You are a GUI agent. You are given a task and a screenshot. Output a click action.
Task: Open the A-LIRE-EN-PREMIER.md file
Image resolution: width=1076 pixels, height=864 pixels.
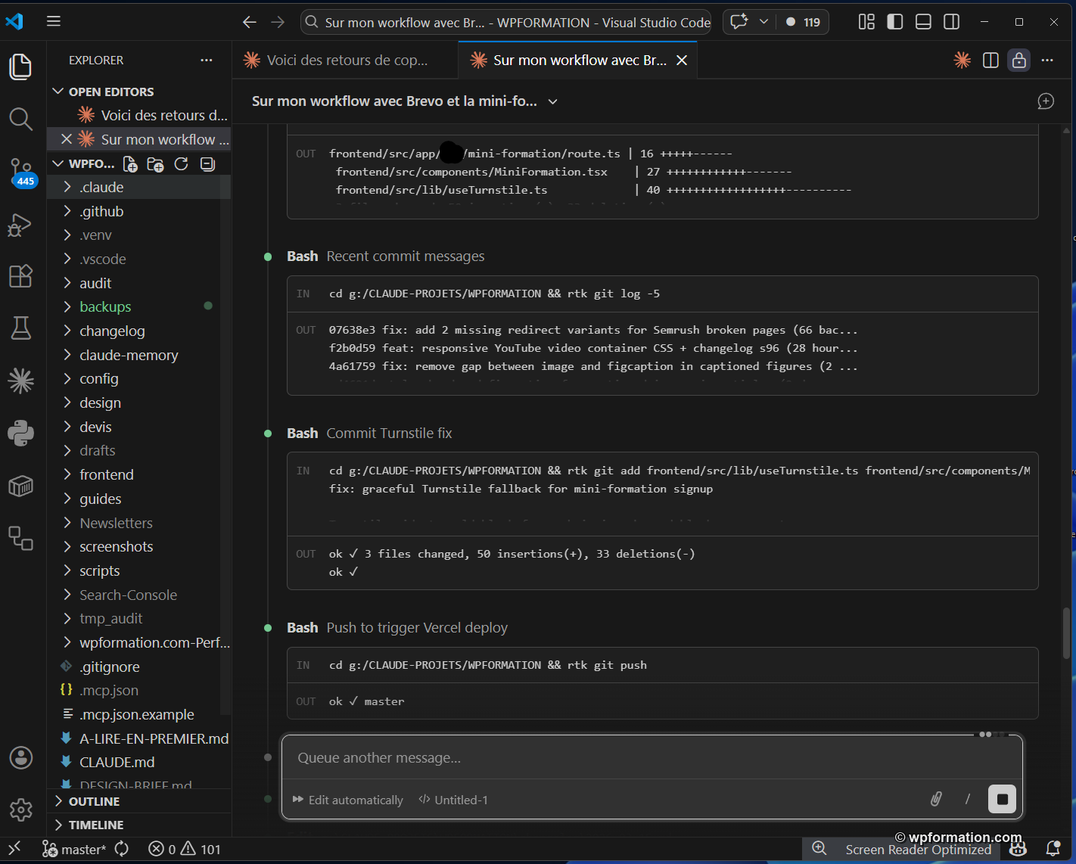(138, 738)
